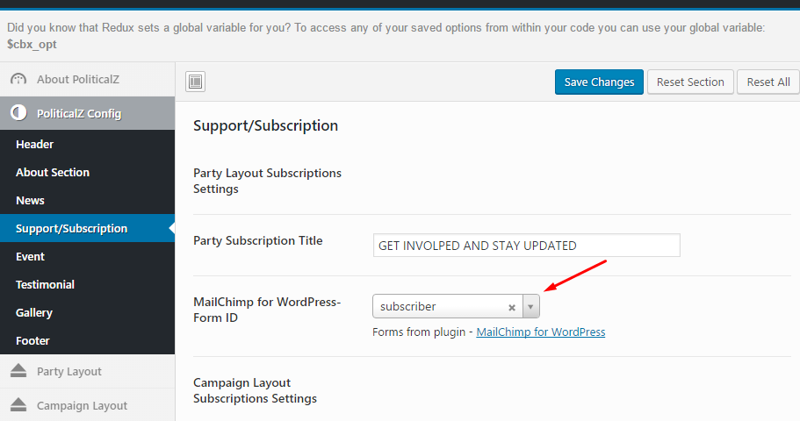Click the About PoliticalZ dashboard icon
This screenshot has height=421, width=800.
[x=18, y=79]
